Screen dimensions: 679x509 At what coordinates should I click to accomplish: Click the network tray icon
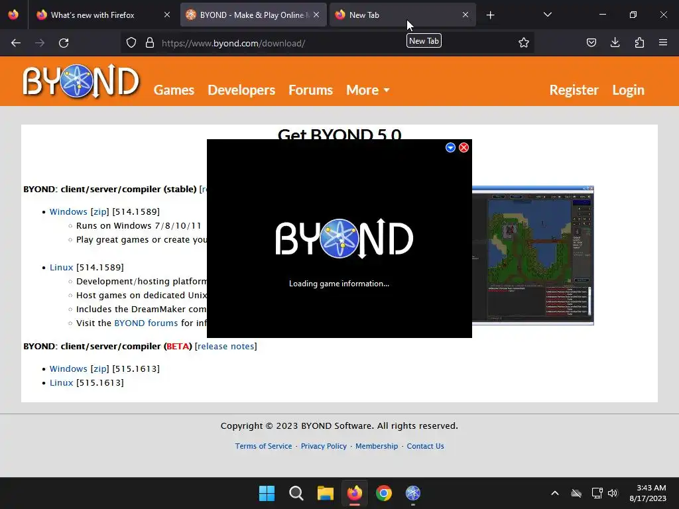pos(597,493)
